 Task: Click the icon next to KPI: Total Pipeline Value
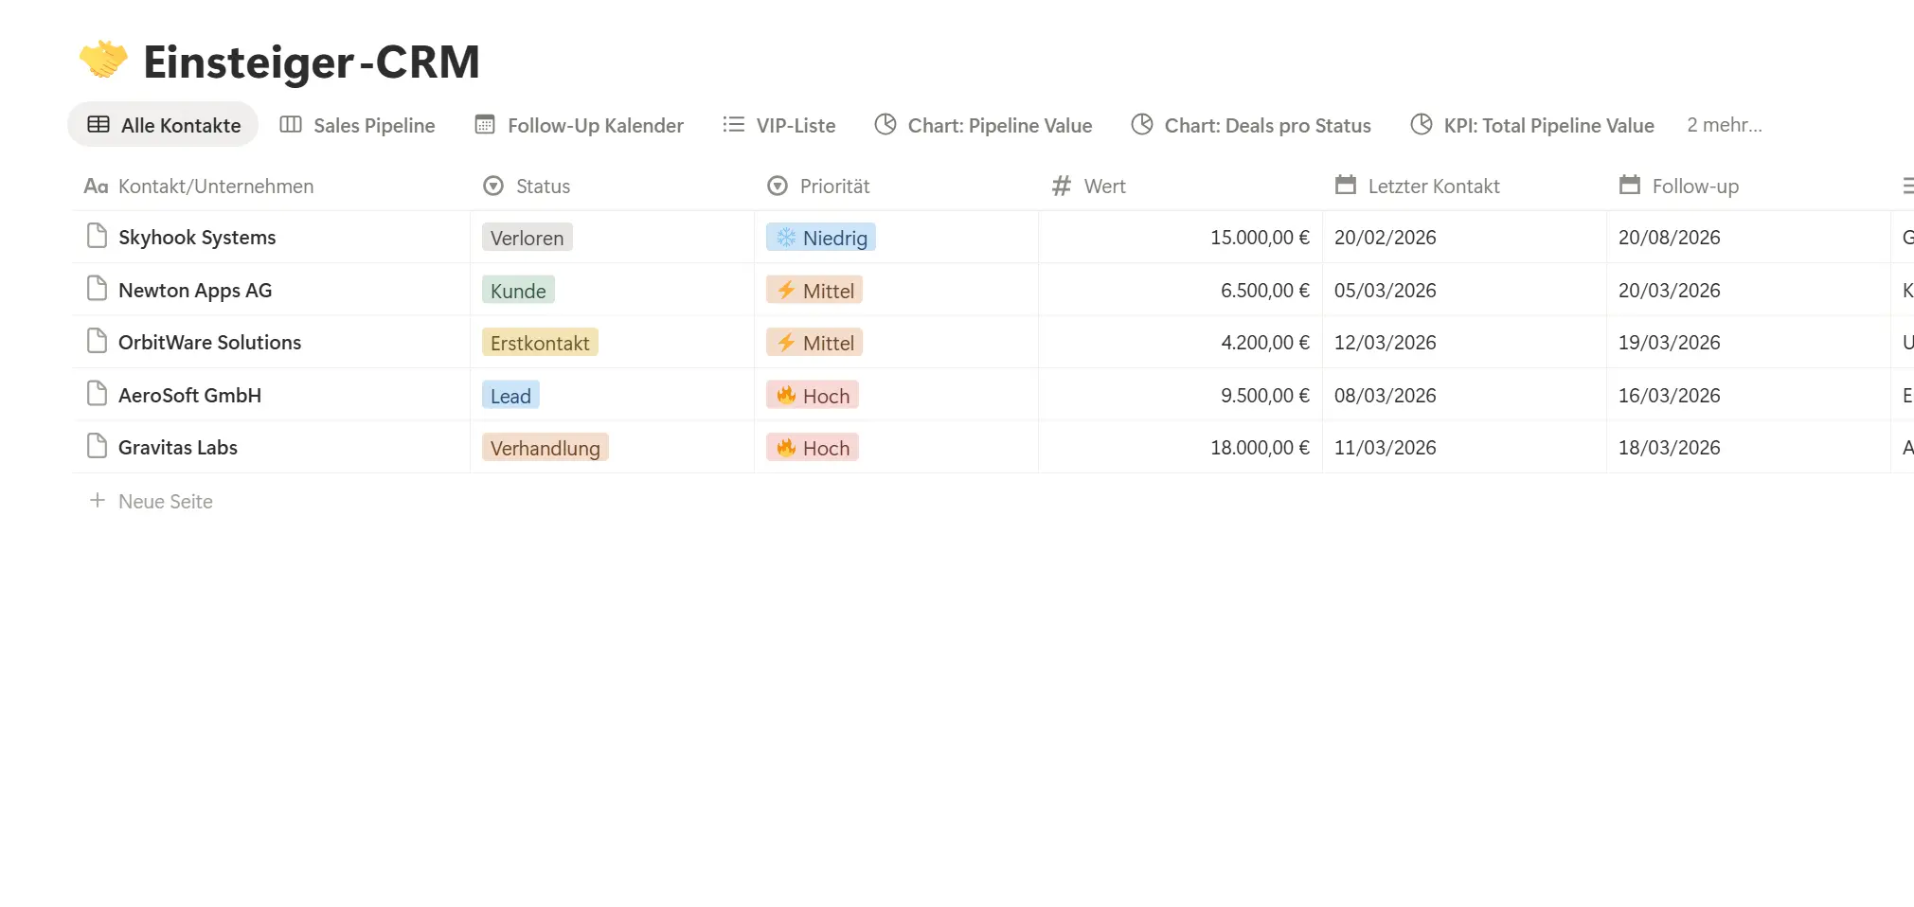tap(1422, 124)
